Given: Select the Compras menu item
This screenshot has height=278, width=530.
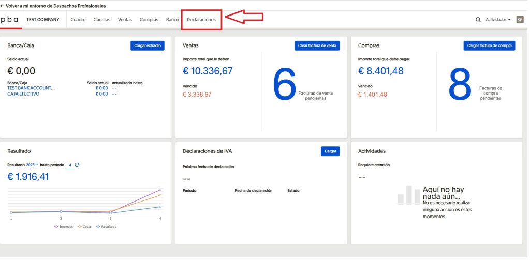Looking at the screenshot, I should tap(149, 20).
